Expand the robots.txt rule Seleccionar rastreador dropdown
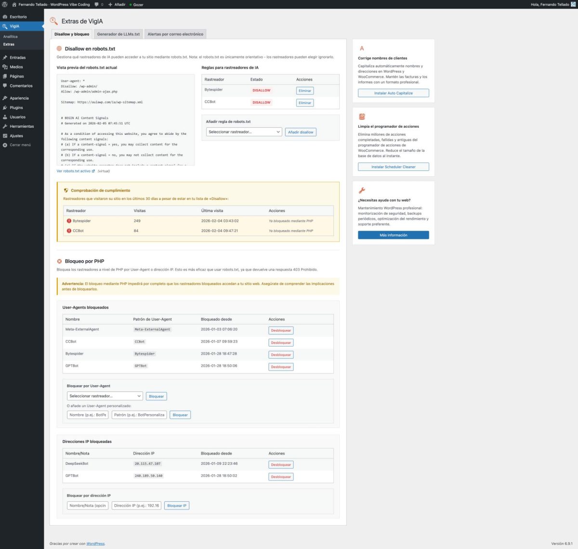Screen dimensions: 578x549 (244, 132)
